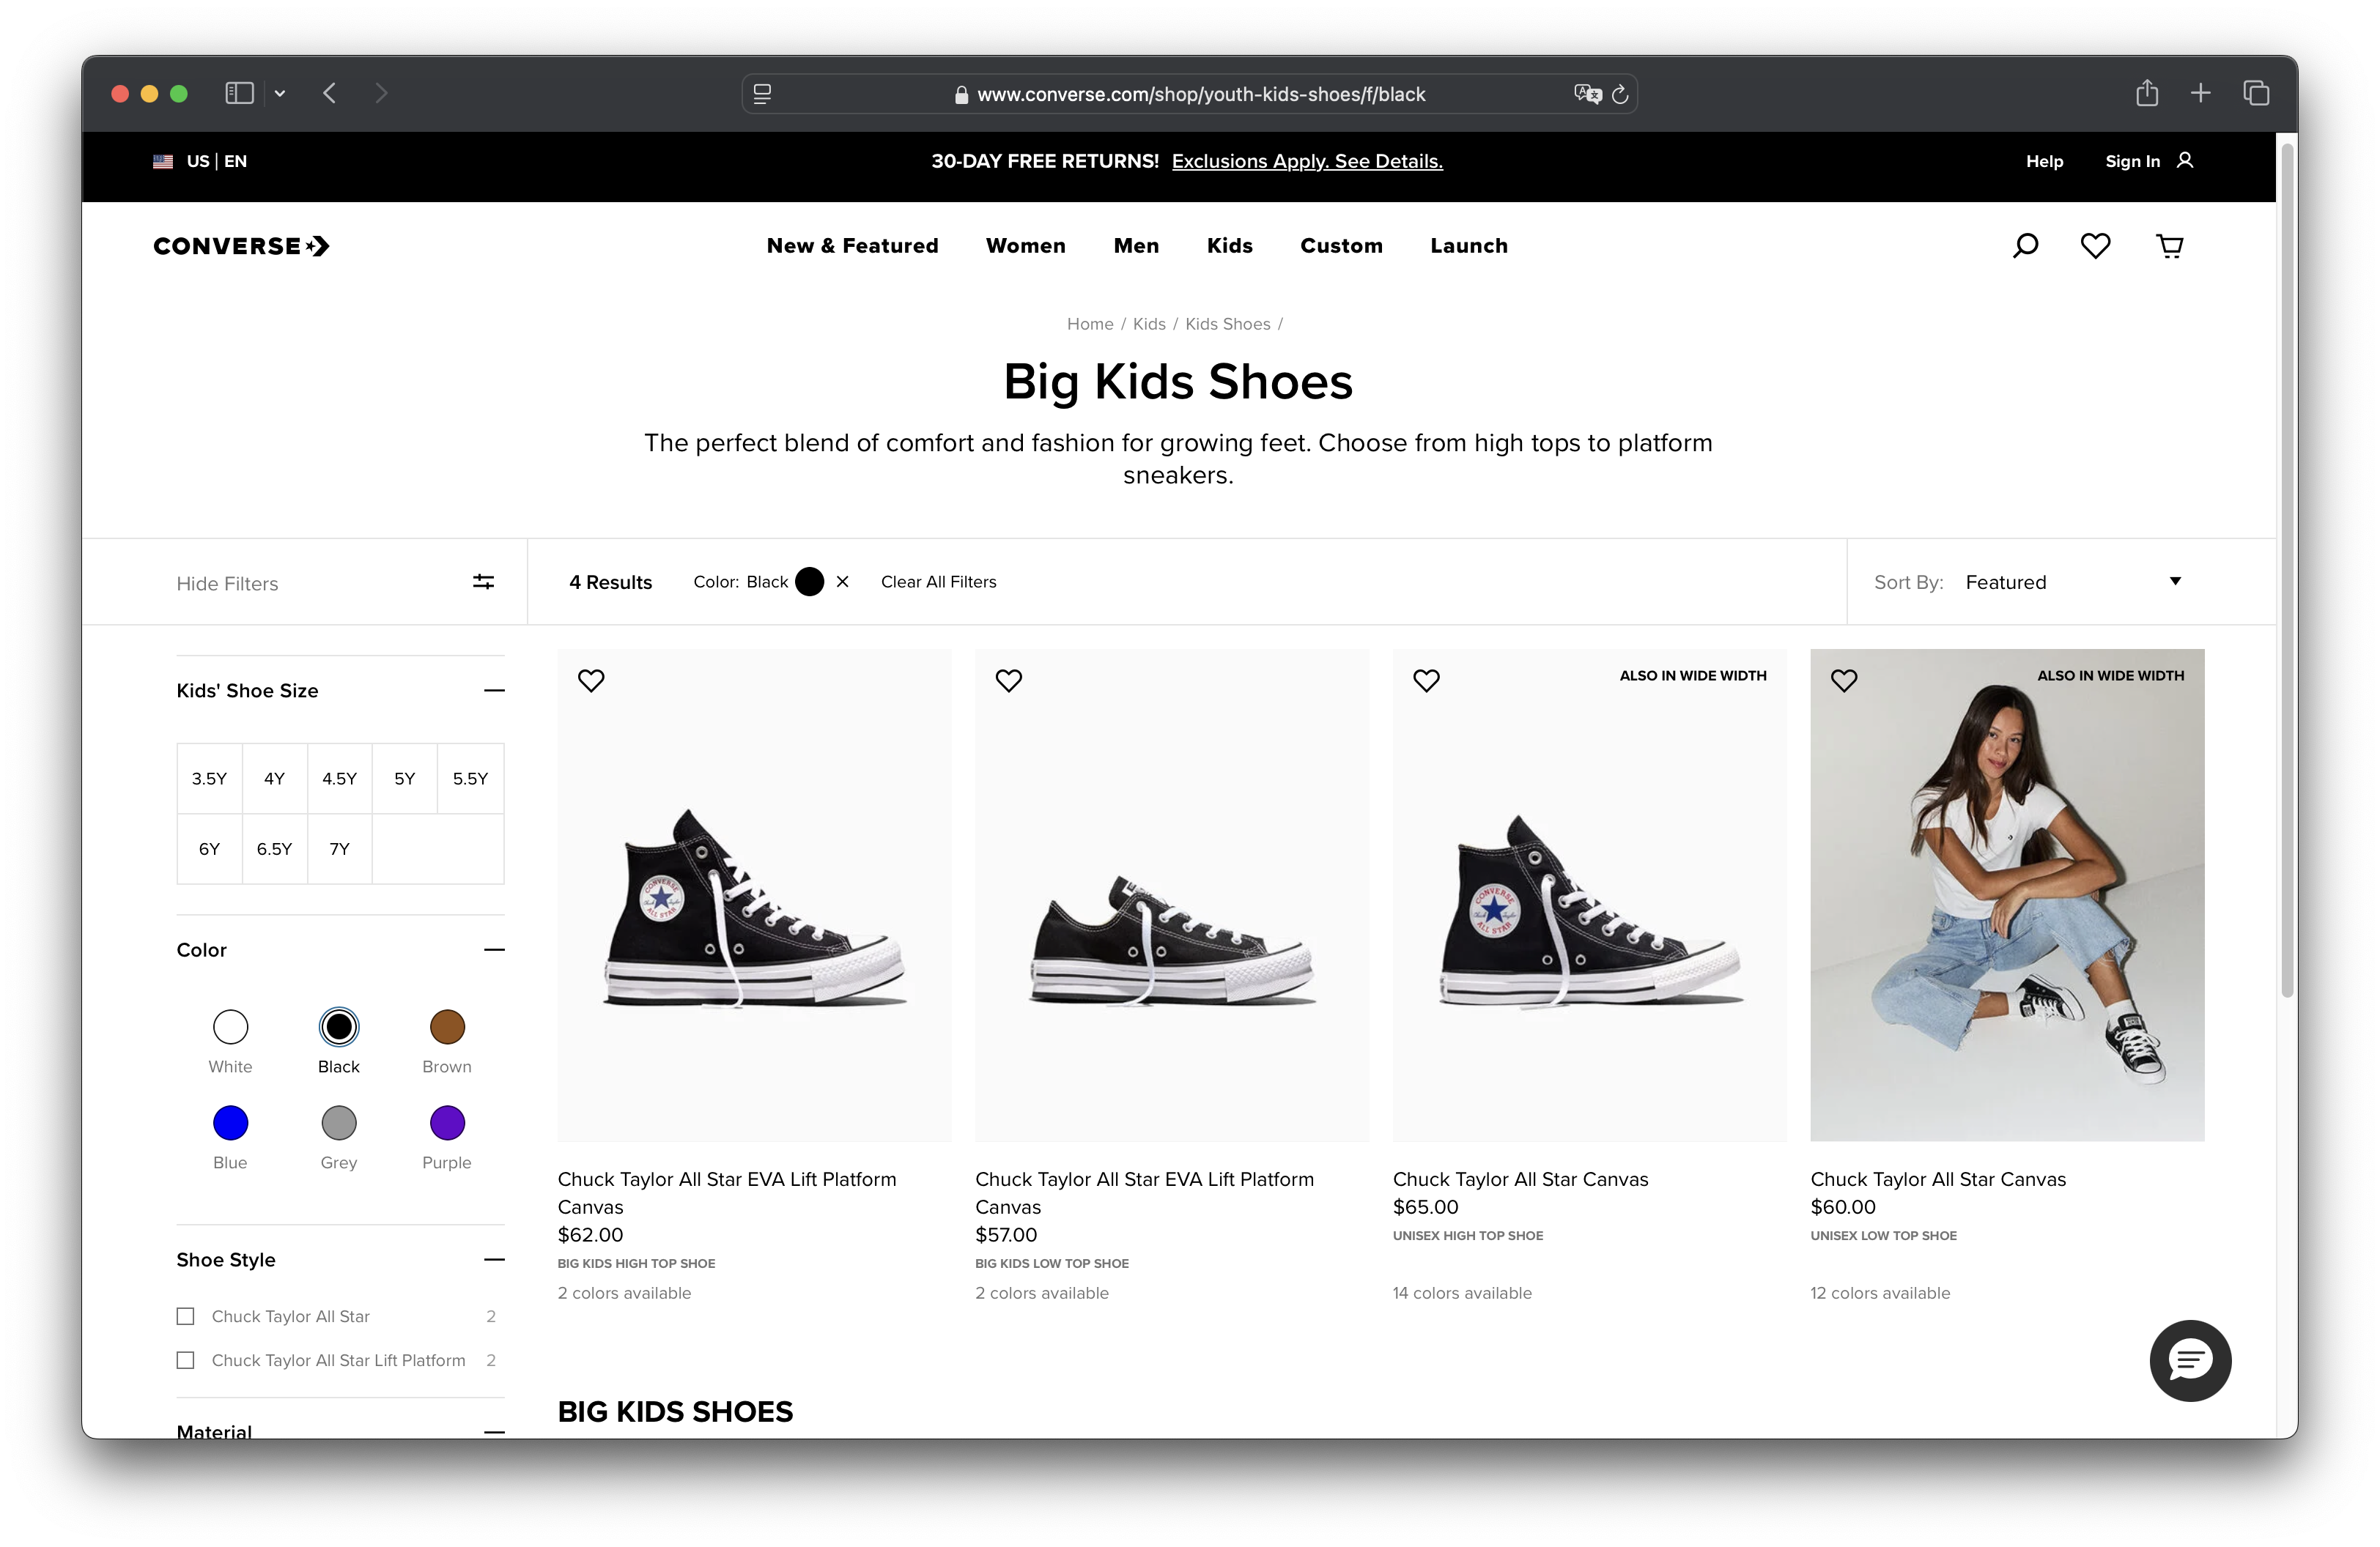The height and width of the screenshot is (1547, 2380).
Task: Click the Sign In user icon
Action: click(x=2185, y=161)
